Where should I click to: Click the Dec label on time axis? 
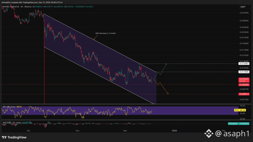[125, 130]
